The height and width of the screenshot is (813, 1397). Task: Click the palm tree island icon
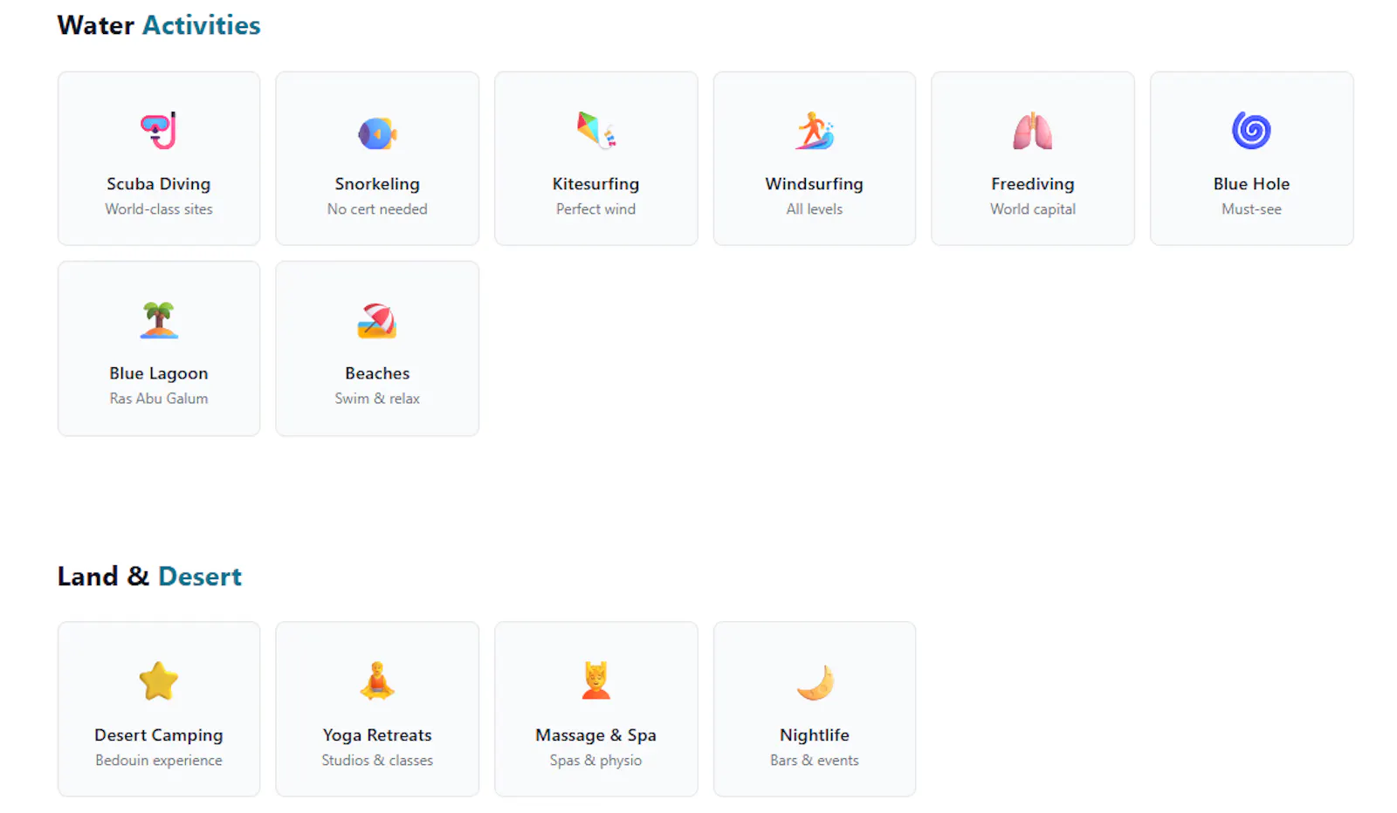pos(159,320)
